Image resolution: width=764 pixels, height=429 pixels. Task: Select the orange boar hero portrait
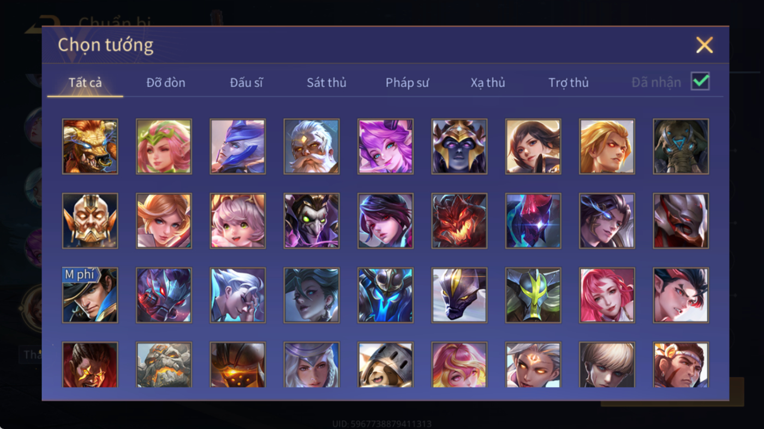coord(90,147)
